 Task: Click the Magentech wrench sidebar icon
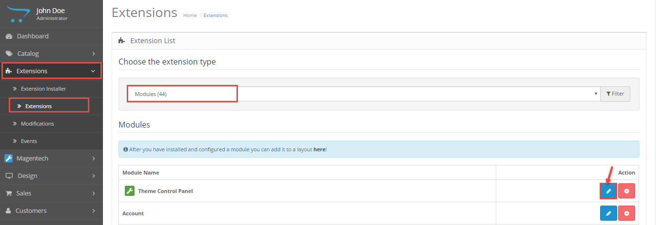pos(9,158)
